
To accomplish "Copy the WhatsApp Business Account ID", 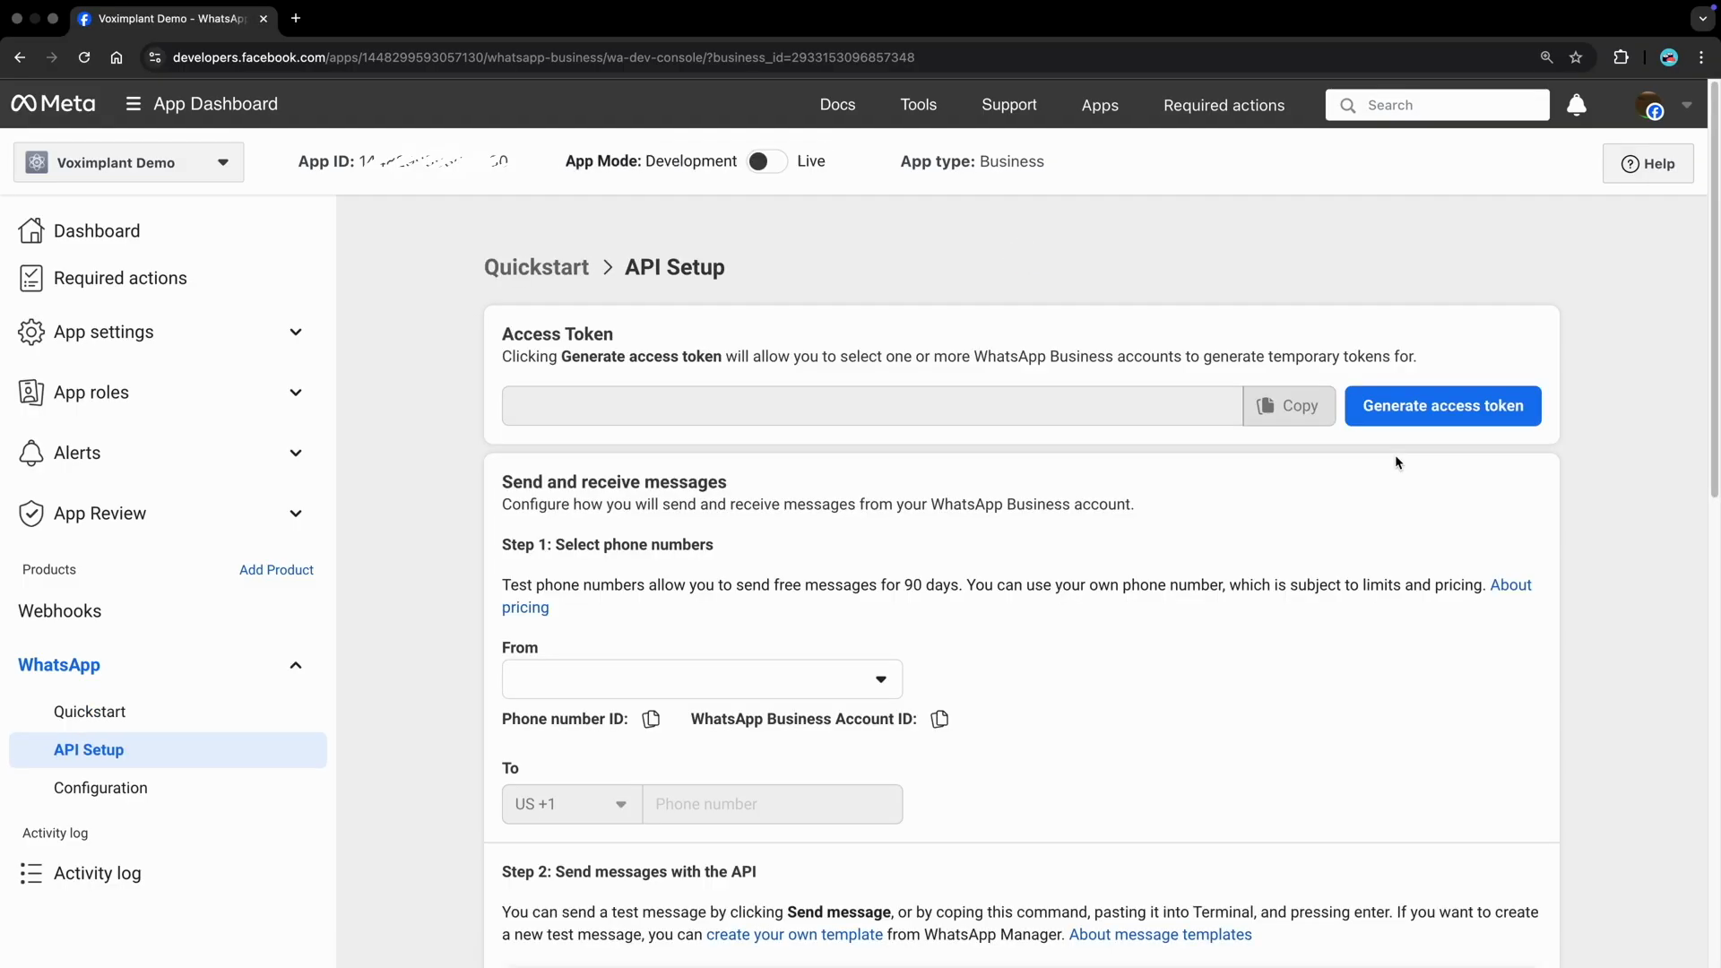I will (x=939, y=719).
